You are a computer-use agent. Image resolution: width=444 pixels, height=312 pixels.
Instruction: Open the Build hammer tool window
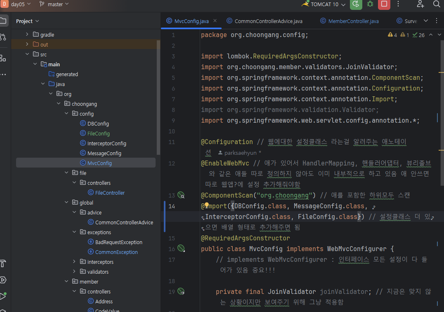(x=3, y=263)
